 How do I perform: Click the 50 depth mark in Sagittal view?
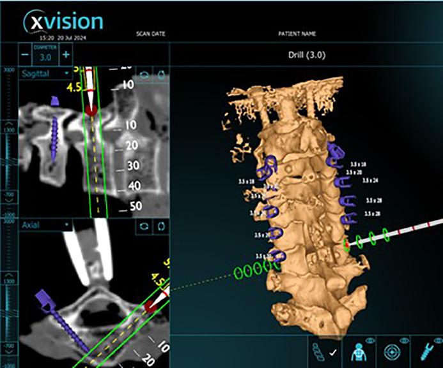point(136,206)
